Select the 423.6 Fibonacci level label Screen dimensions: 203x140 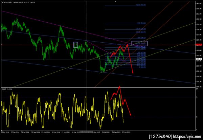[141, 5]
